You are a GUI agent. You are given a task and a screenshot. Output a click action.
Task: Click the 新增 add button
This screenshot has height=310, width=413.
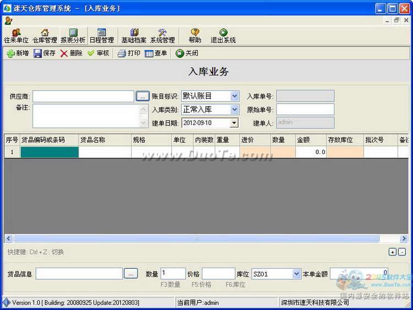(x=18, y=53)
